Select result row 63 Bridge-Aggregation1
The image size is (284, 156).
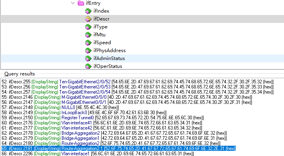tap(114, 138)
